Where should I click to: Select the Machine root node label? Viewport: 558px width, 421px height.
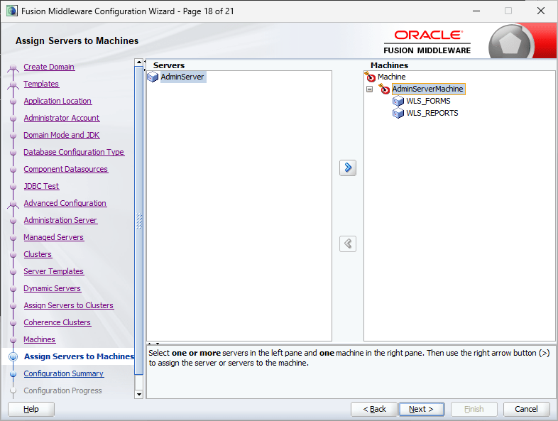(391, 77)
